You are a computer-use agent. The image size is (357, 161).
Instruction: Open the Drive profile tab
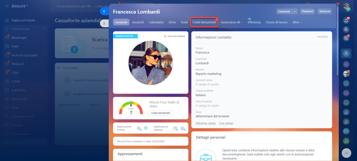[172, 22]
